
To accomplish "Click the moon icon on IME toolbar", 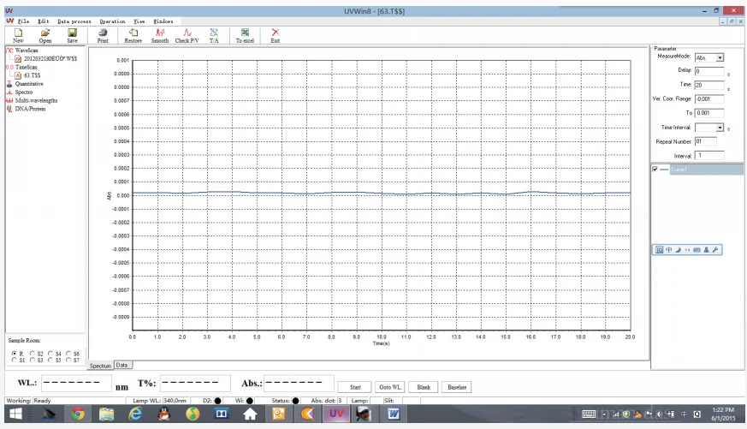I will click(678, 250).
